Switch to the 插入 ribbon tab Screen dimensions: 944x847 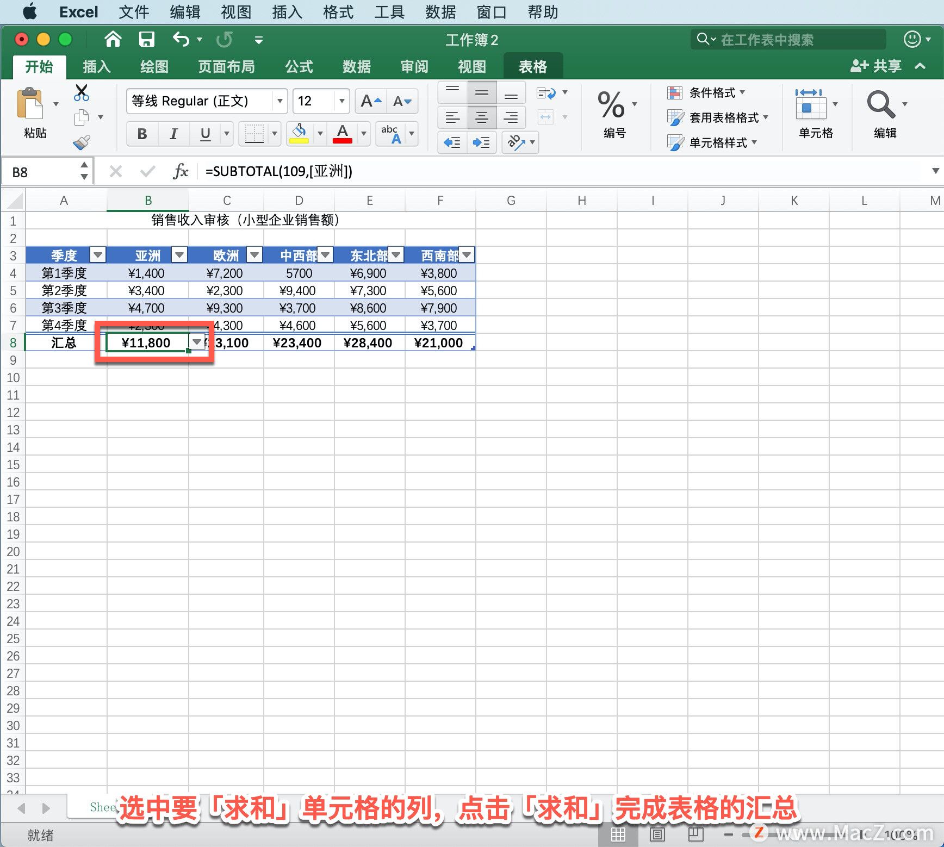click(97, 67)
